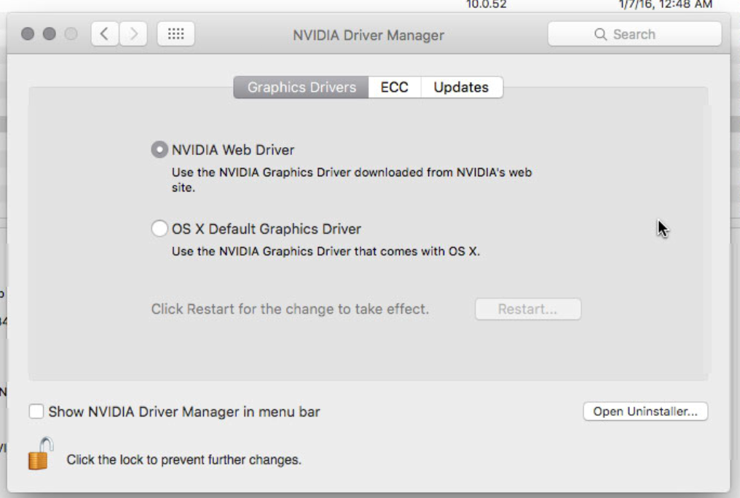Click the open padlock icon
Image resolution: width=740 pixels, height=498 pixels.
click(41, 454)
